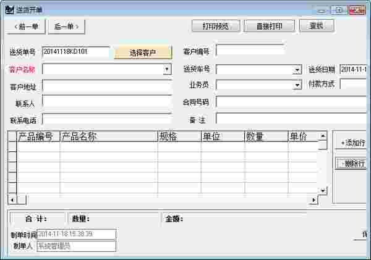371x260 pixels.
Task: Click the 数量 column header
Action: tap(266, 136)
